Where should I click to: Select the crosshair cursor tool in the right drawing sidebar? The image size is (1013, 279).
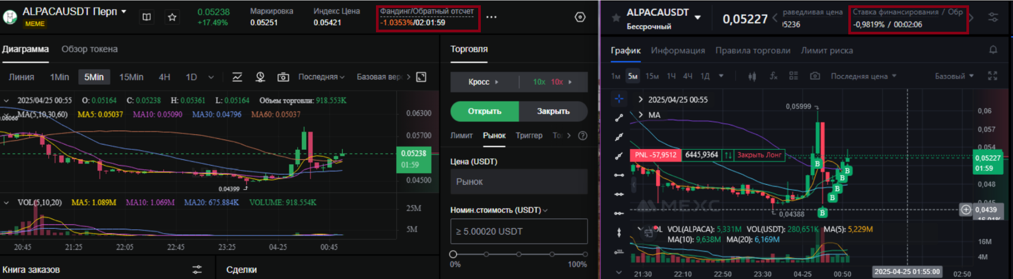618,98
